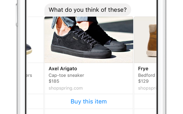Viewport: 183px width, 114px height.
Task: Select the "Axel Arigato" product title
Action: click(63, 69)
